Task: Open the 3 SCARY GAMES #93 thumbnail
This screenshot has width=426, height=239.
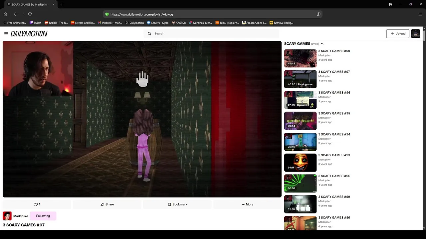Action: [x=300, y=162]
